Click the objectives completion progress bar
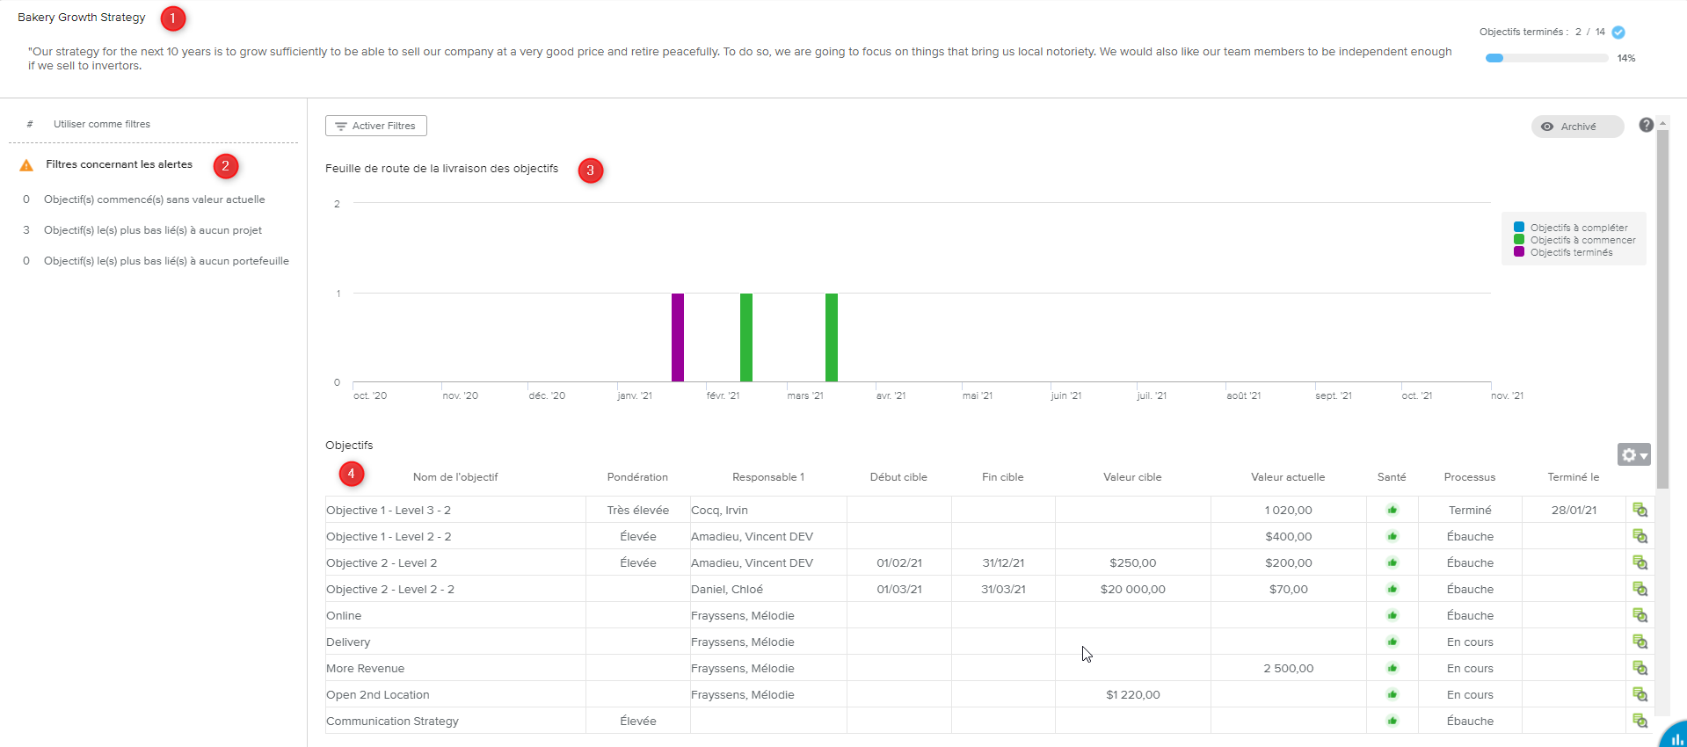Image resolution: width=1687 pixels, height=747 pixels. [x=1546, y=58]
